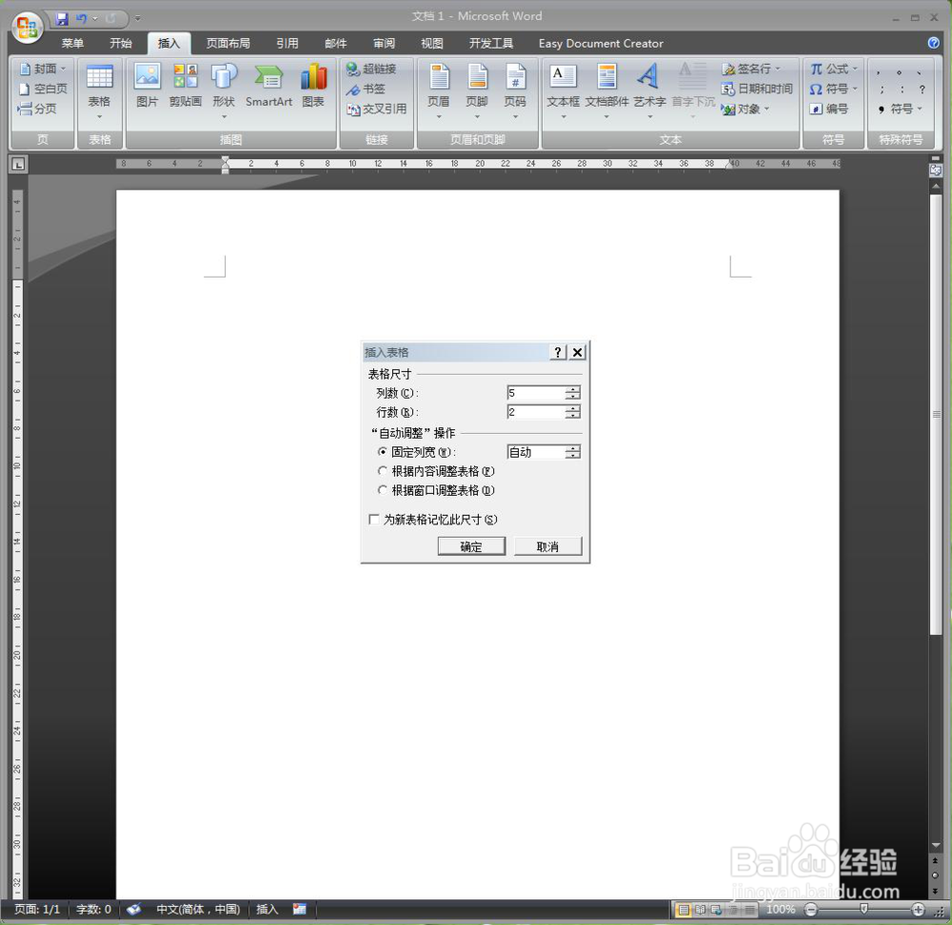Confirm table insertion with 确定
This screenshot has width=952, height=925.
pyautogui.click(x=470, y=545)
